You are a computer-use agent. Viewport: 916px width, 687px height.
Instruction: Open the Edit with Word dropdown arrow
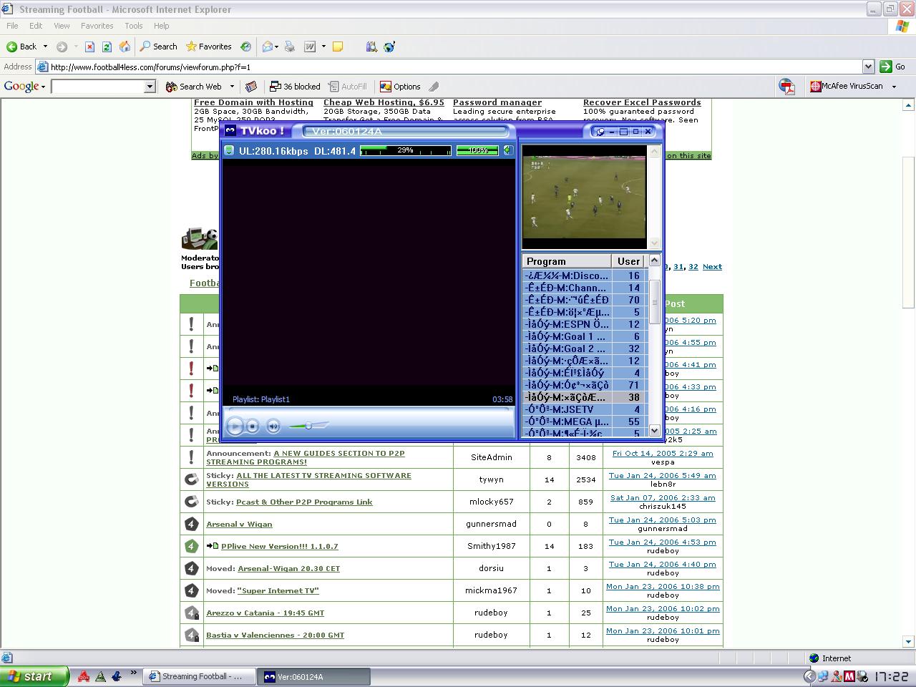click(x=323, y=47)
